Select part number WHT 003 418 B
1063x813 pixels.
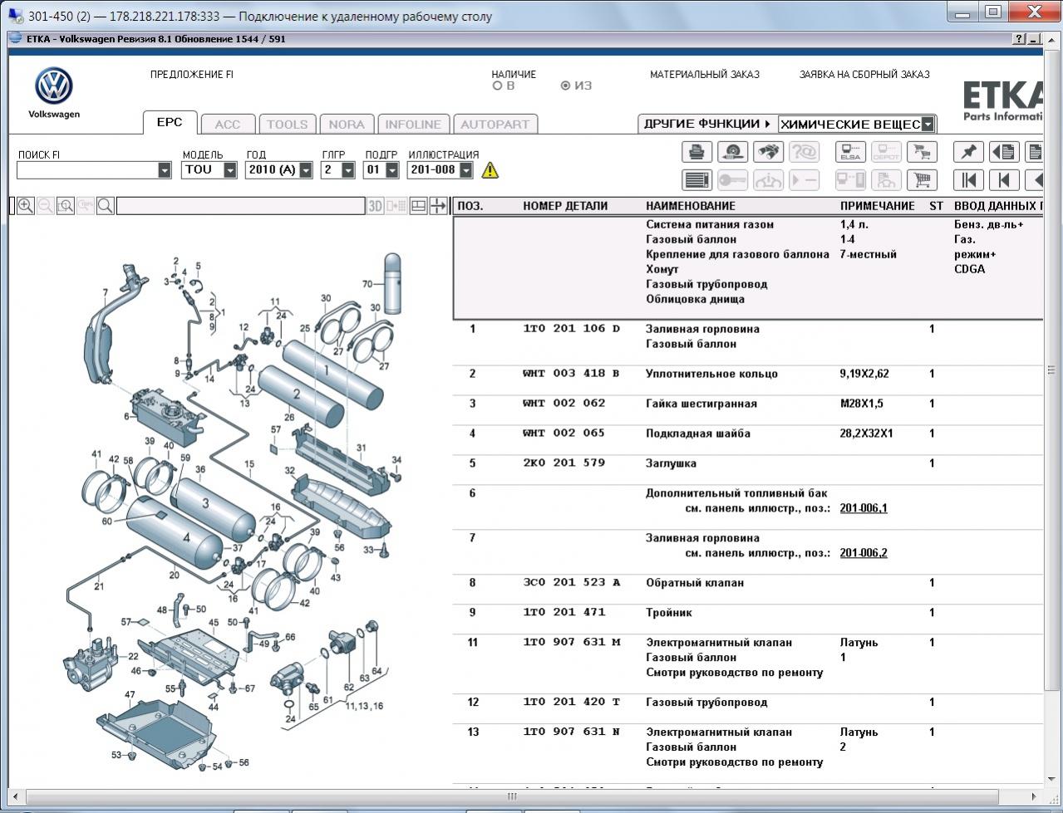pyautogui.click(x=571, y=374)
